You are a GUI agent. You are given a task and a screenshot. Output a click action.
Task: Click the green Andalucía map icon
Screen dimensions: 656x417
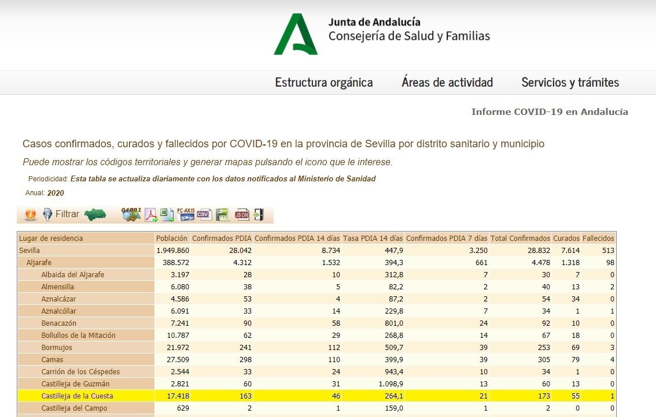(x=95, y=215)
